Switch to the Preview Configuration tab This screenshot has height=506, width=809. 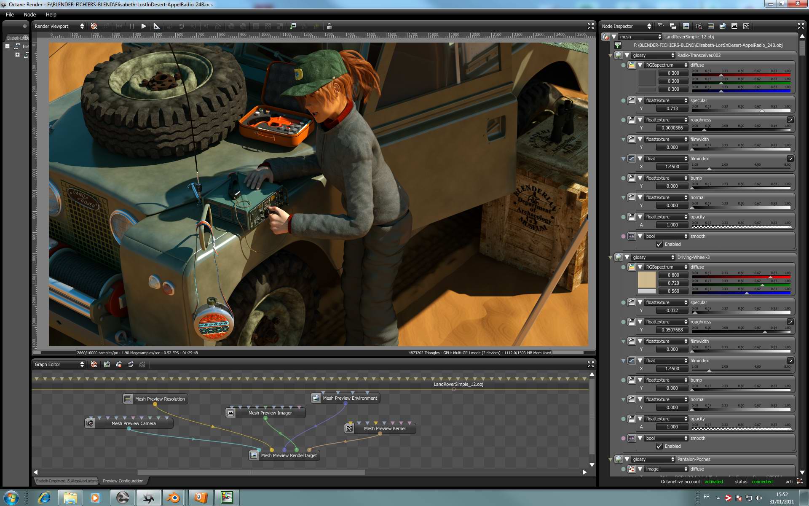pos(123,481)
